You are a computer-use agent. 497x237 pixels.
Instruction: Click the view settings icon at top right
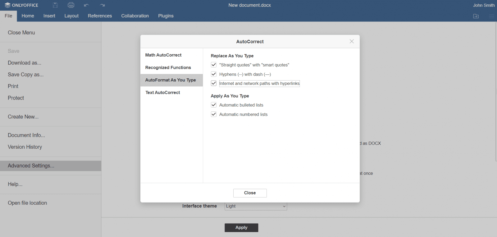coord(491,16)
